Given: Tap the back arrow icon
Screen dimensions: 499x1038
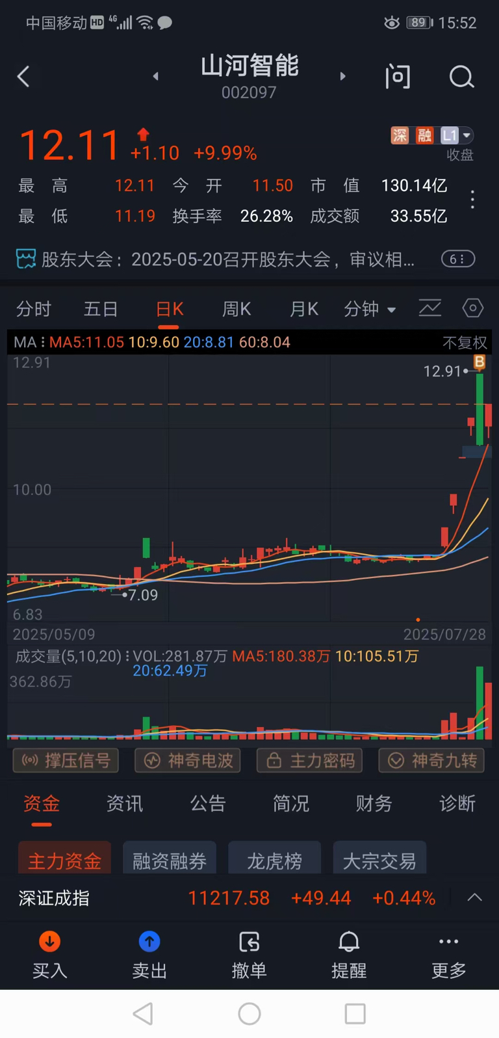Looking at the screenshot, I should click(23, 77).
